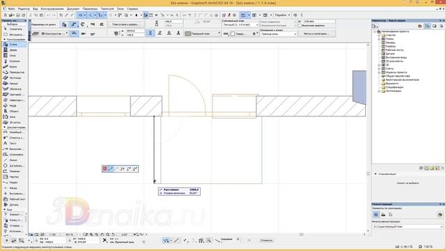Viewport: 446px width, 251px height.
Task: Open Navigator project chooser icon
Action: tap(375, 26)
